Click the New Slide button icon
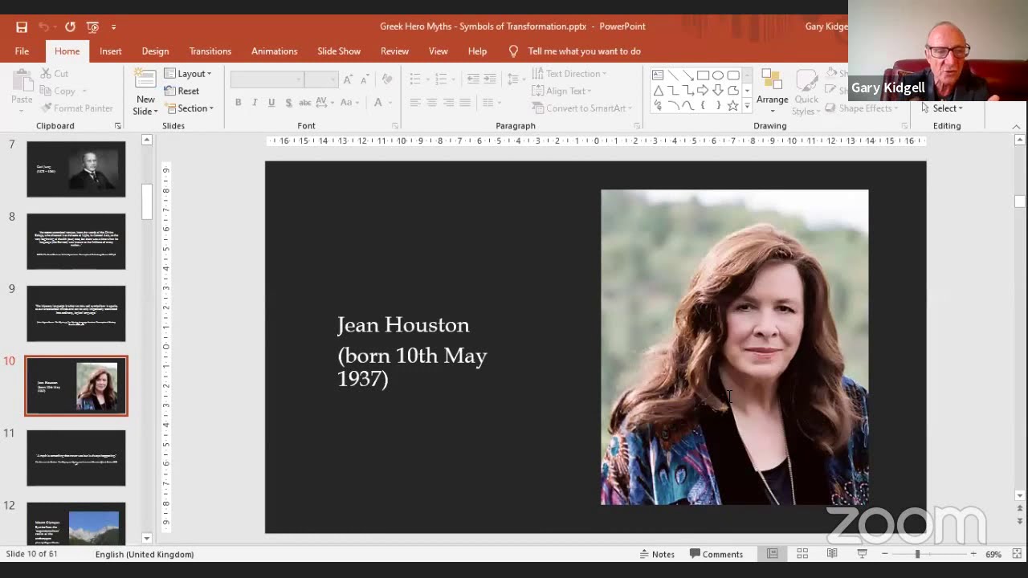 [x=145, y=79]
